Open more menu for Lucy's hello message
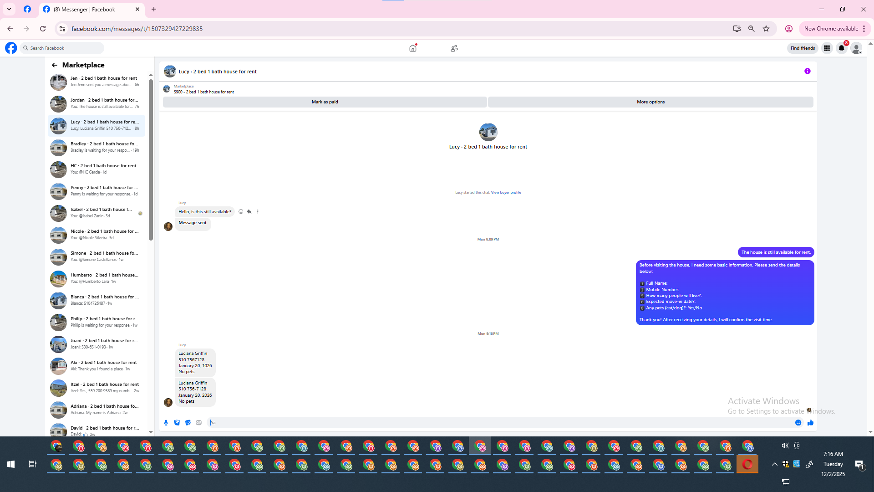Screen dimensions: 874x492 tap(258, 211)
